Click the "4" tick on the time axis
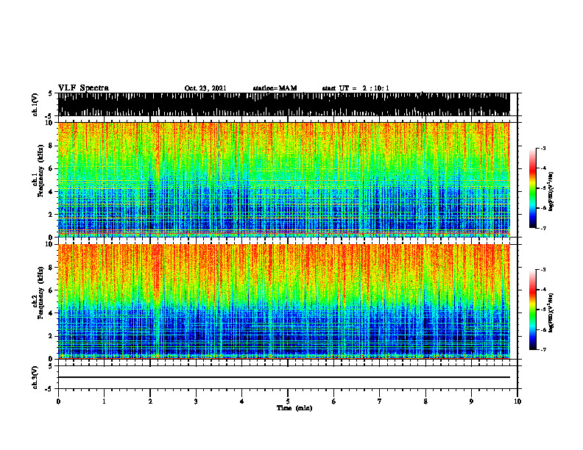 (x=242, y=401)
